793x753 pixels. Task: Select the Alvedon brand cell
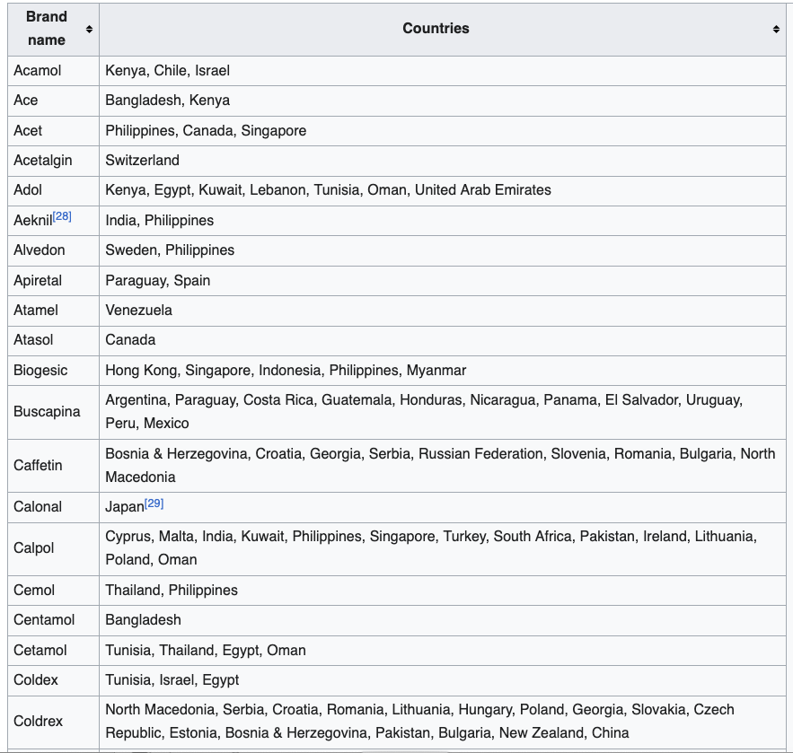click(54, 250)
